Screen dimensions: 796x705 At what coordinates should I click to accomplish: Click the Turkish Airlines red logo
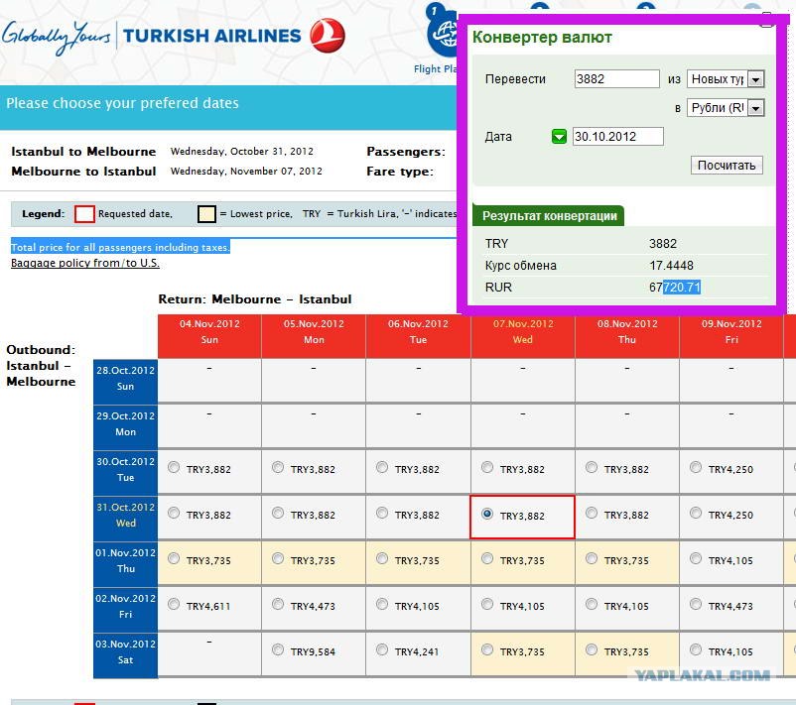point(328,36)
